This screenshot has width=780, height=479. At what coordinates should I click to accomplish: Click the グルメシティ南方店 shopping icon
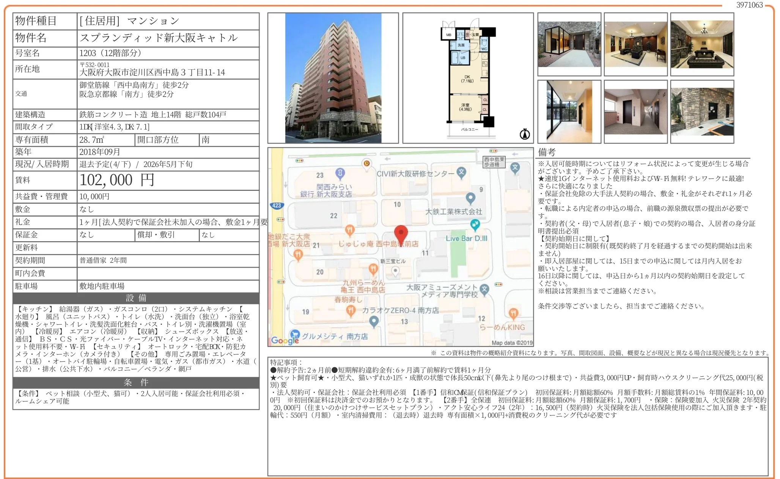(294, 334)
